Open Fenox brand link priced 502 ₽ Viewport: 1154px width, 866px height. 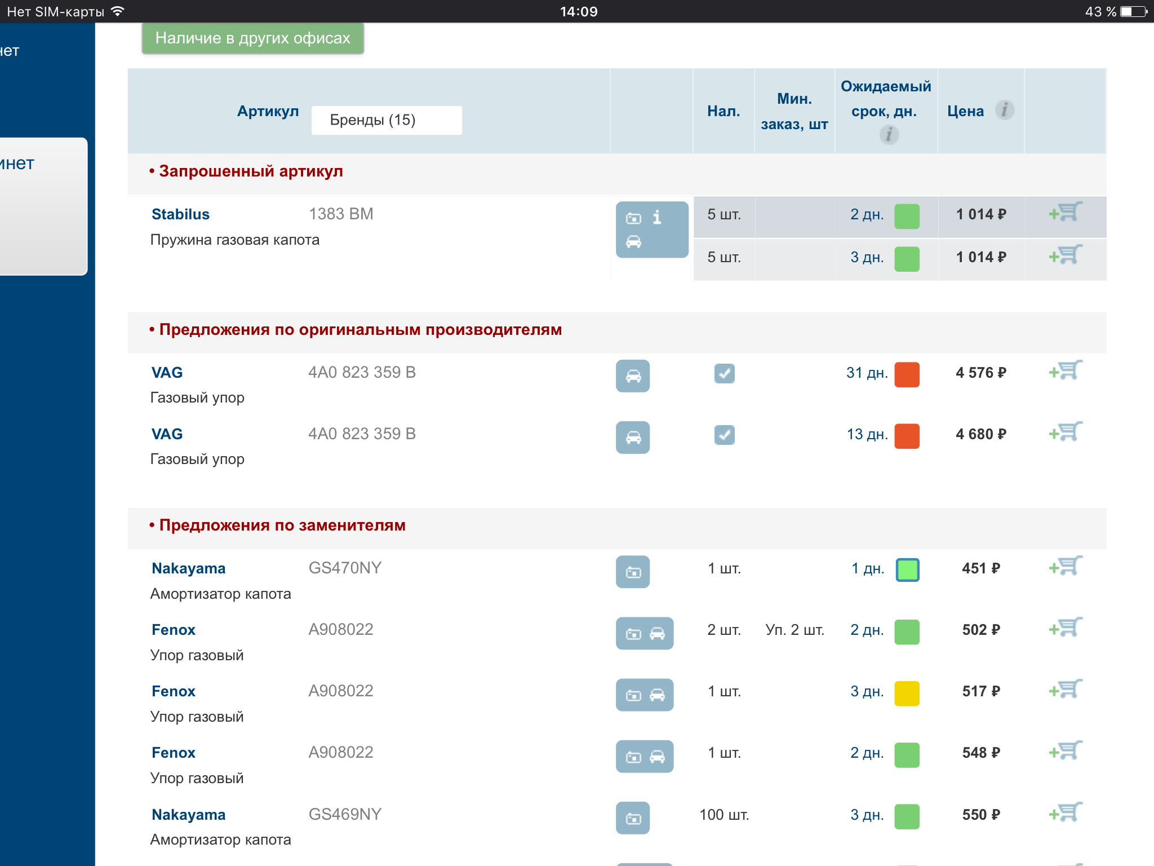173,630
